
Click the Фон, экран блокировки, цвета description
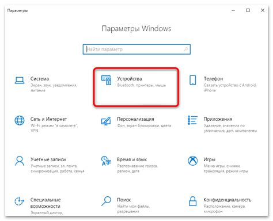144,125
